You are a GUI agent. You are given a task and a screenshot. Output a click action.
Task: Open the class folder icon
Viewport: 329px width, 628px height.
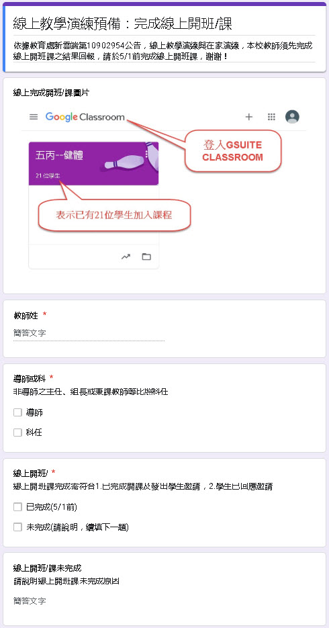tap(146, 257)
